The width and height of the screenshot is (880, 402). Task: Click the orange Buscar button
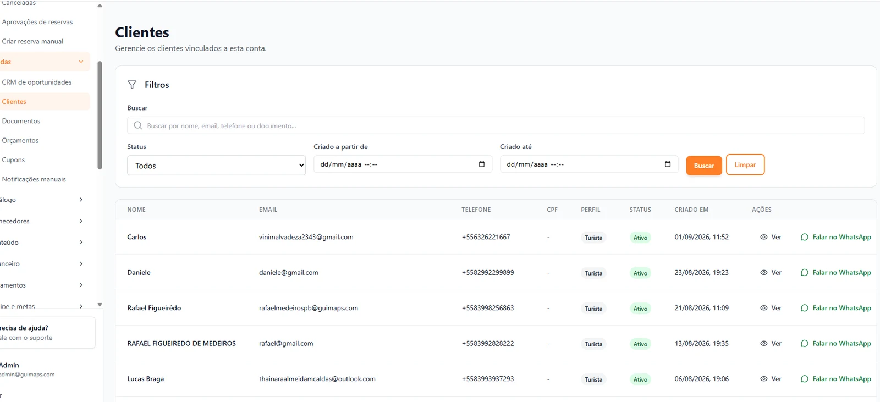[x=704, y=166]
